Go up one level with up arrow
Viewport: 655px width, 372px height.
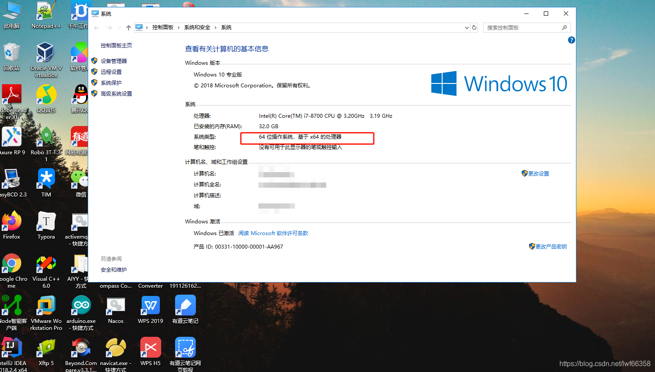pos(129,27)
